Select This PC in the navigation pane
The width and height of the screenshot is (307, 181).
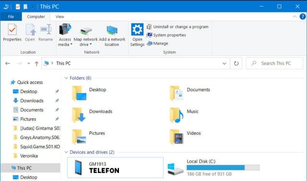(x=31, y=168)
